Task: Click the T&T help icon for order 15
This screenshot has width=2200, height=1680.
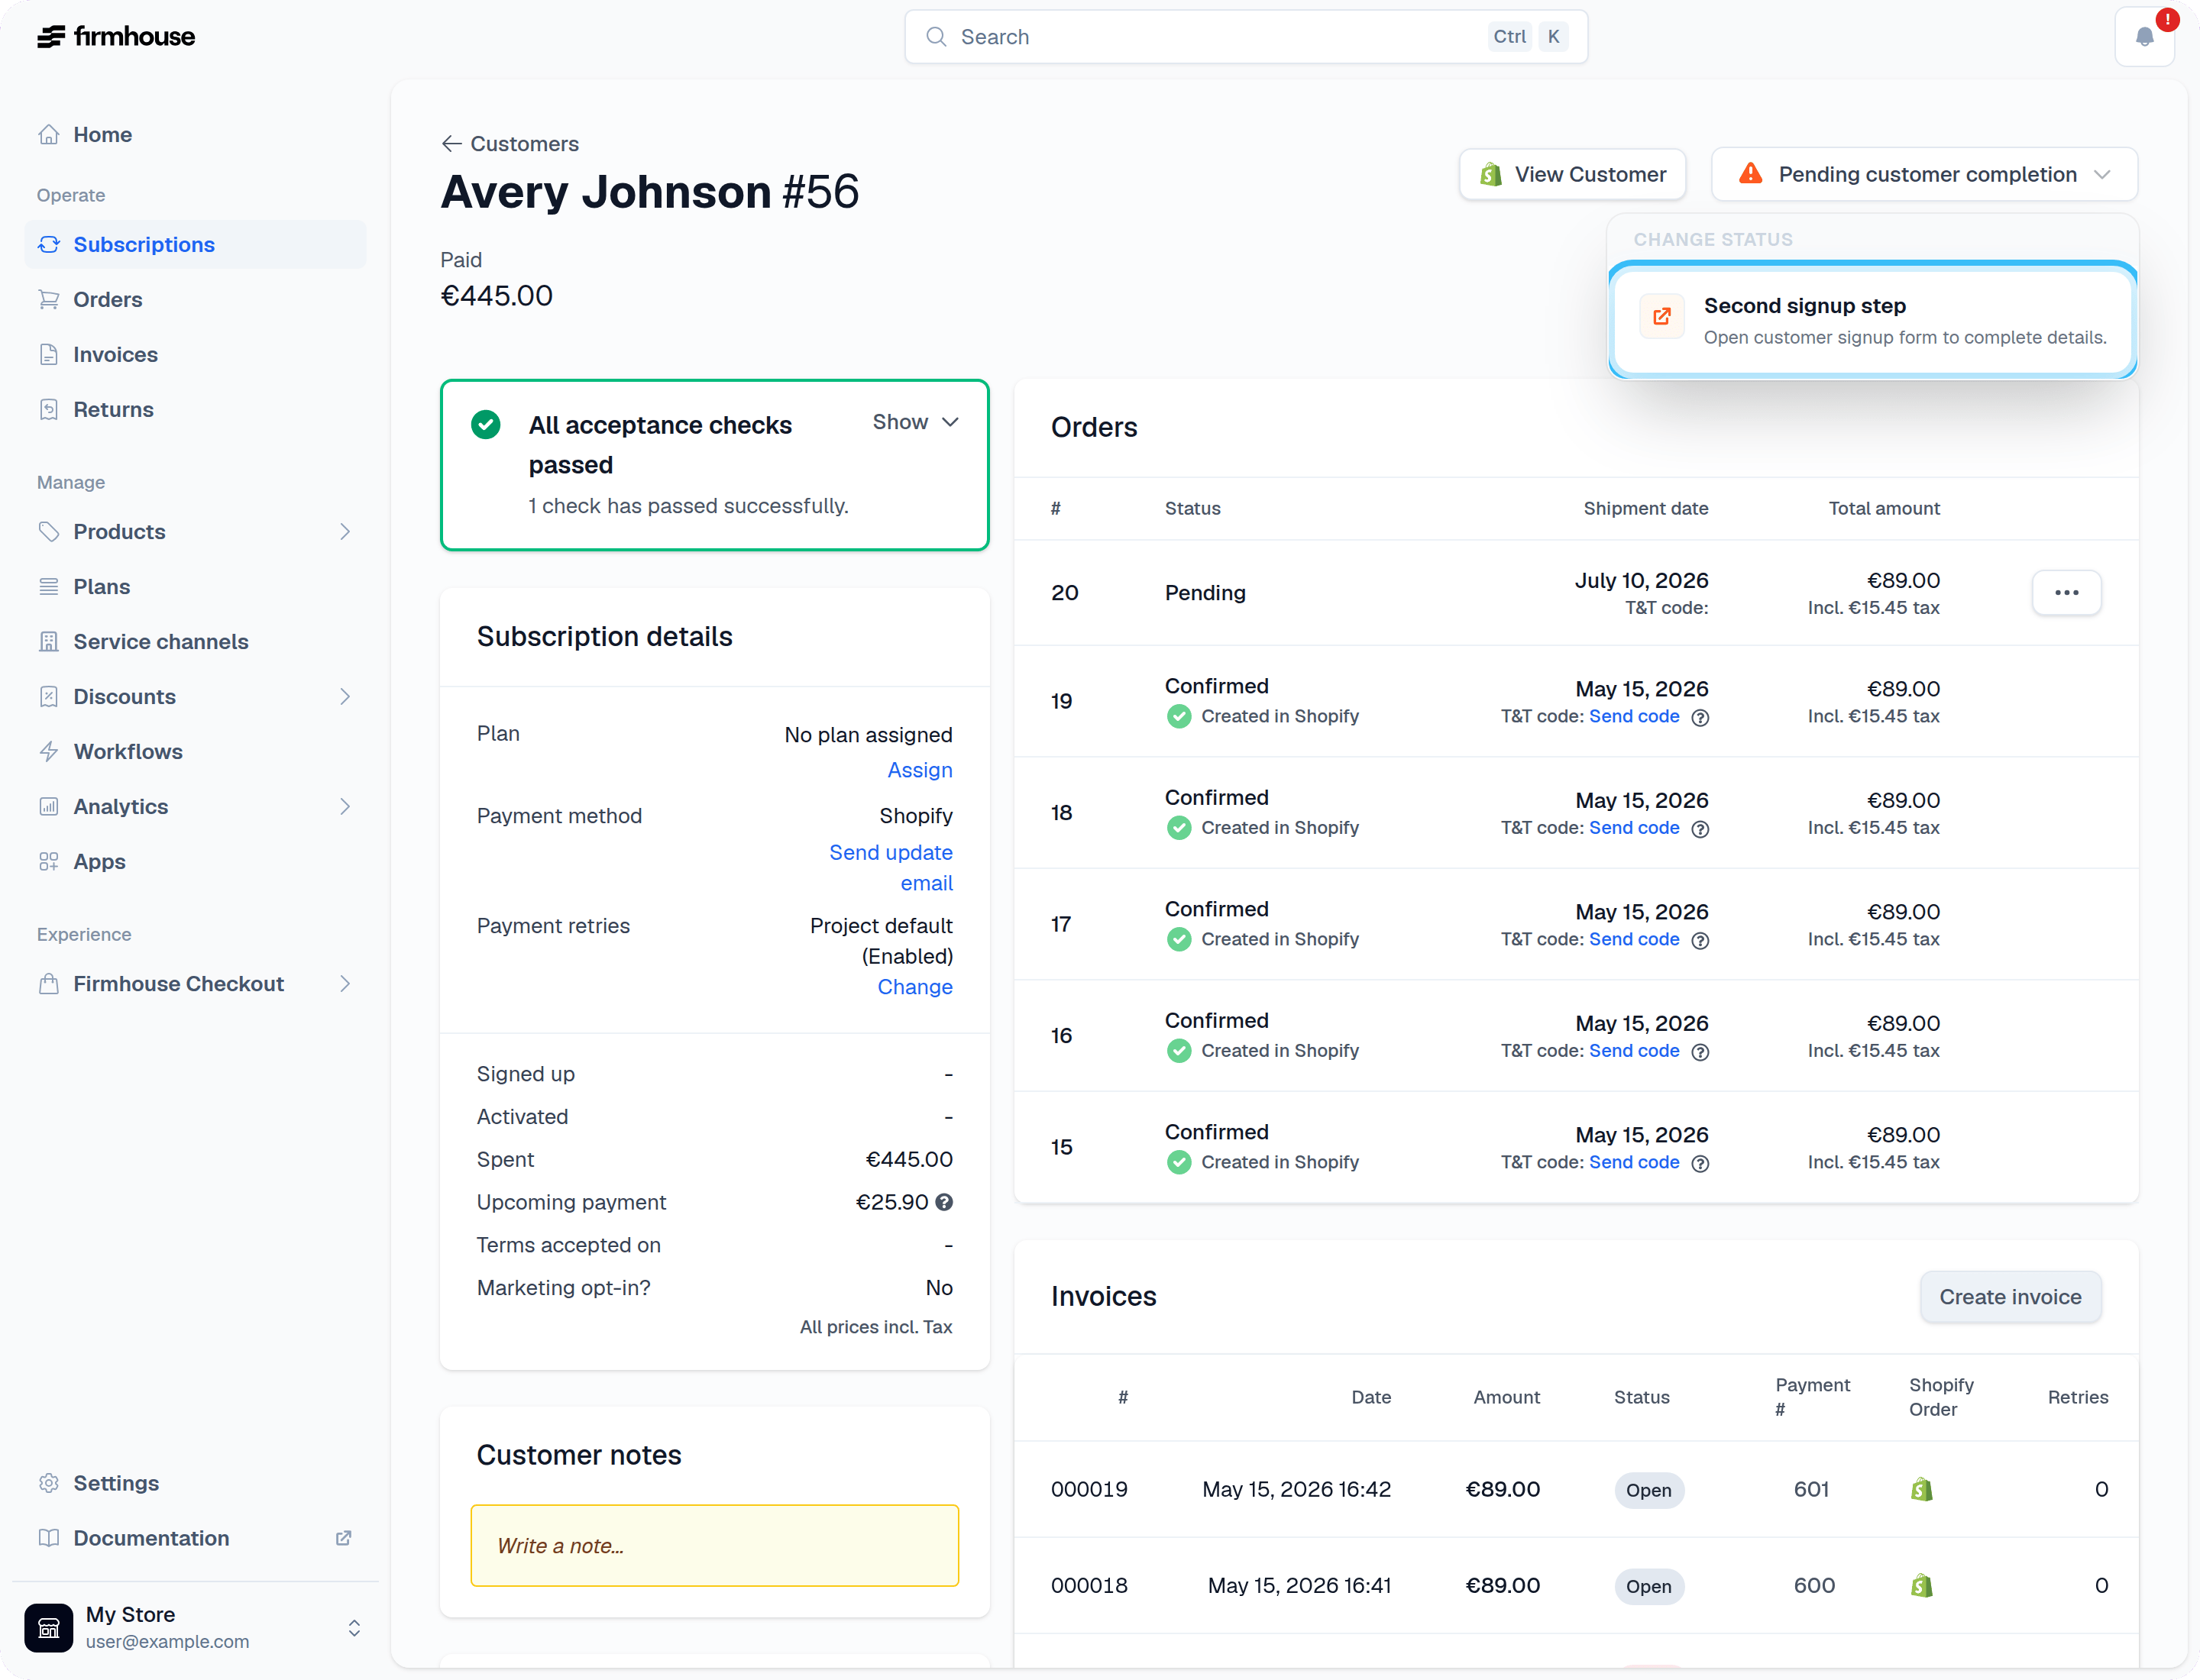Action: tap(1700, 1163)
